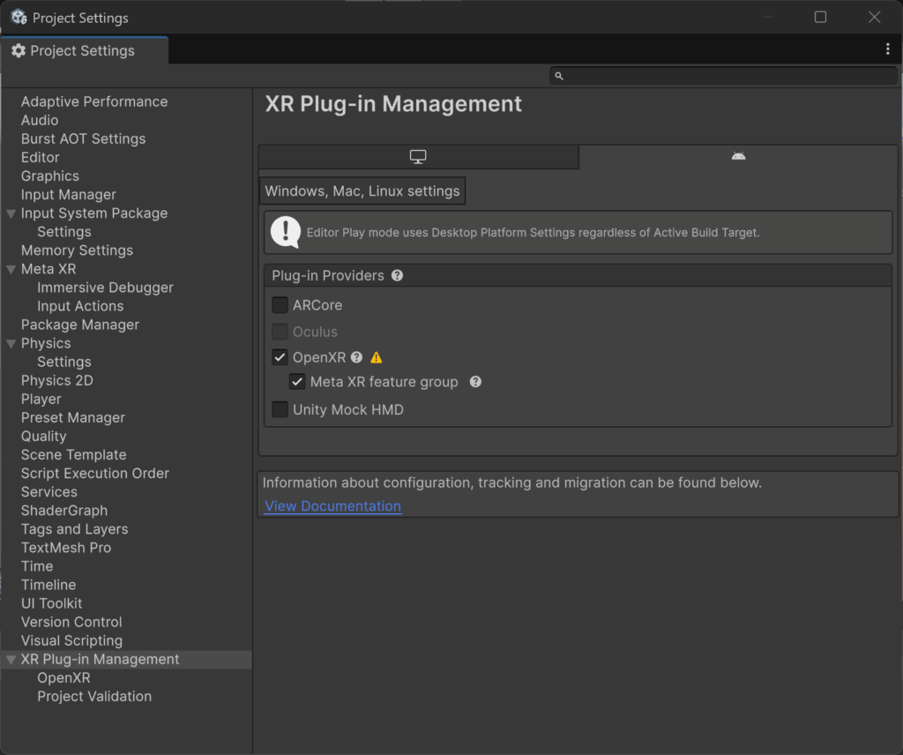This screenshot has height=755, width=903.
Task: Select Input Manager in the sidebar
Action: pos(69,195)
